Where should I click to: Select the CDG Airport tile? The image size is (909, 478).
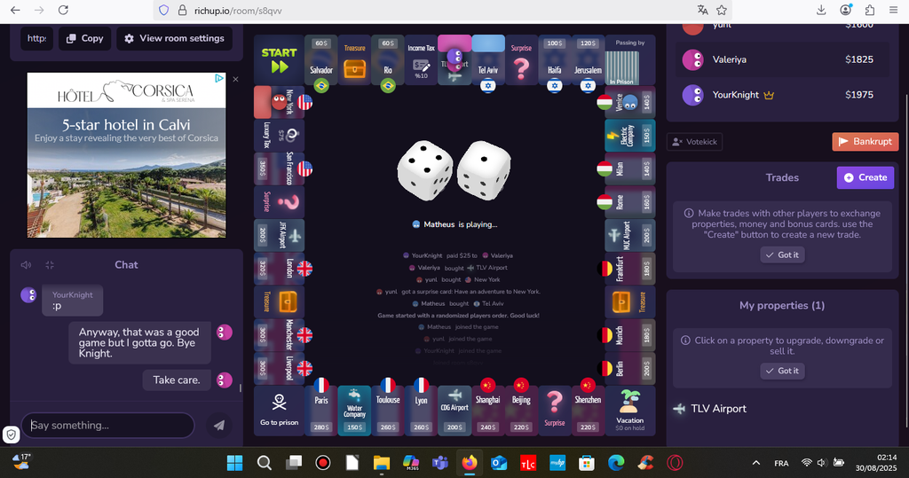(454, 411)
